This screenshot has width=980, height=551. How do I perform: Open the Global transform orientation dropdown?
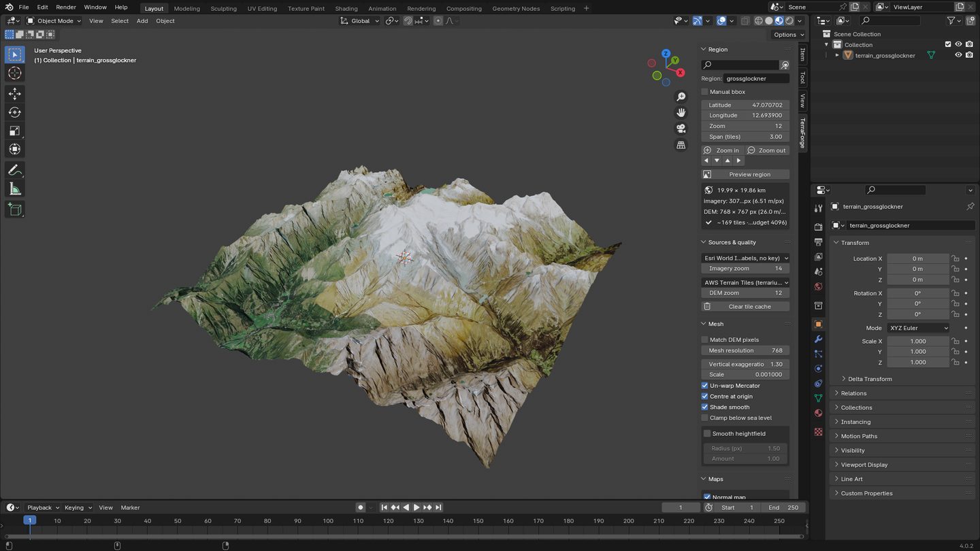pos(360,21)
